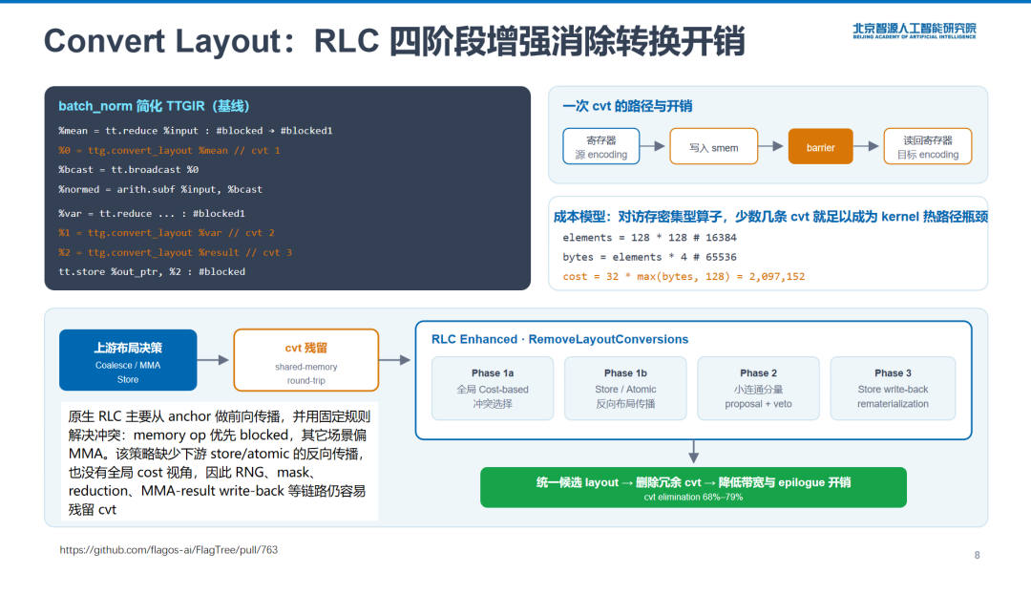Image resolution: width=1031 pixels, height=595 pixels.
Task: Click the BAAI logo in the corner
Action: [x=914, y=31]
